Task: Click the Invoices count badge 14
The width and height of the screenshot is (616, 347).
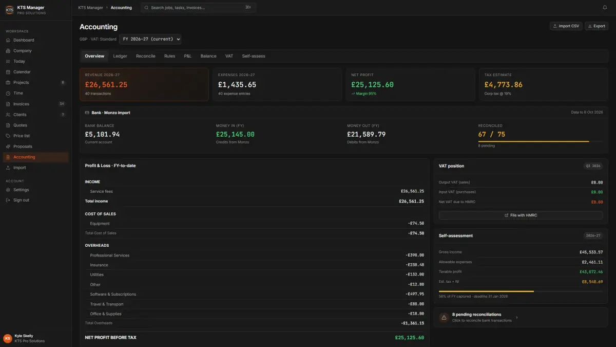Action: pos(62,104)
